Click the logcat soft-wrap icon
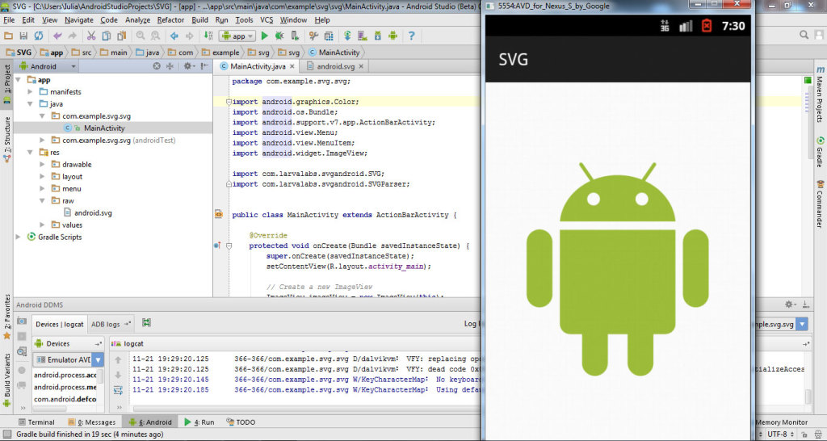This screenshot has height=441, width=827. 118,390
